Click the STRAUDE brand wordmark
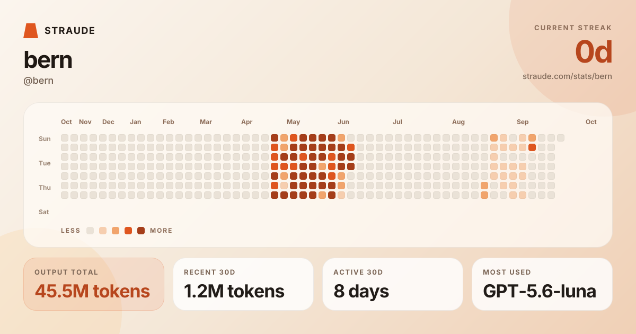Screen dimensions: 636x334 [70, 31]
